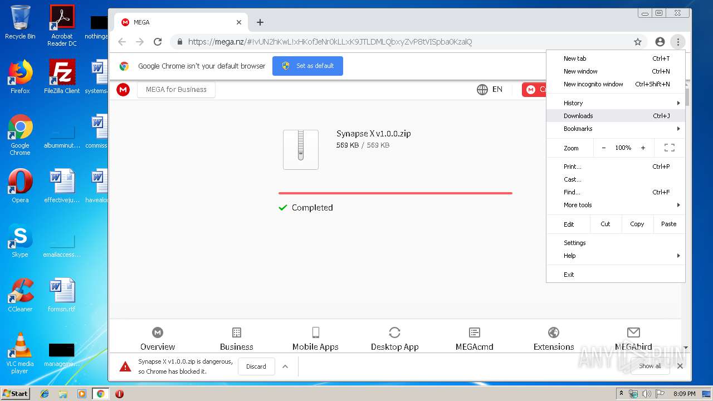Select Firefox desktop icon
This screenshot has height=401, width=713.
(x=20, y=76)
